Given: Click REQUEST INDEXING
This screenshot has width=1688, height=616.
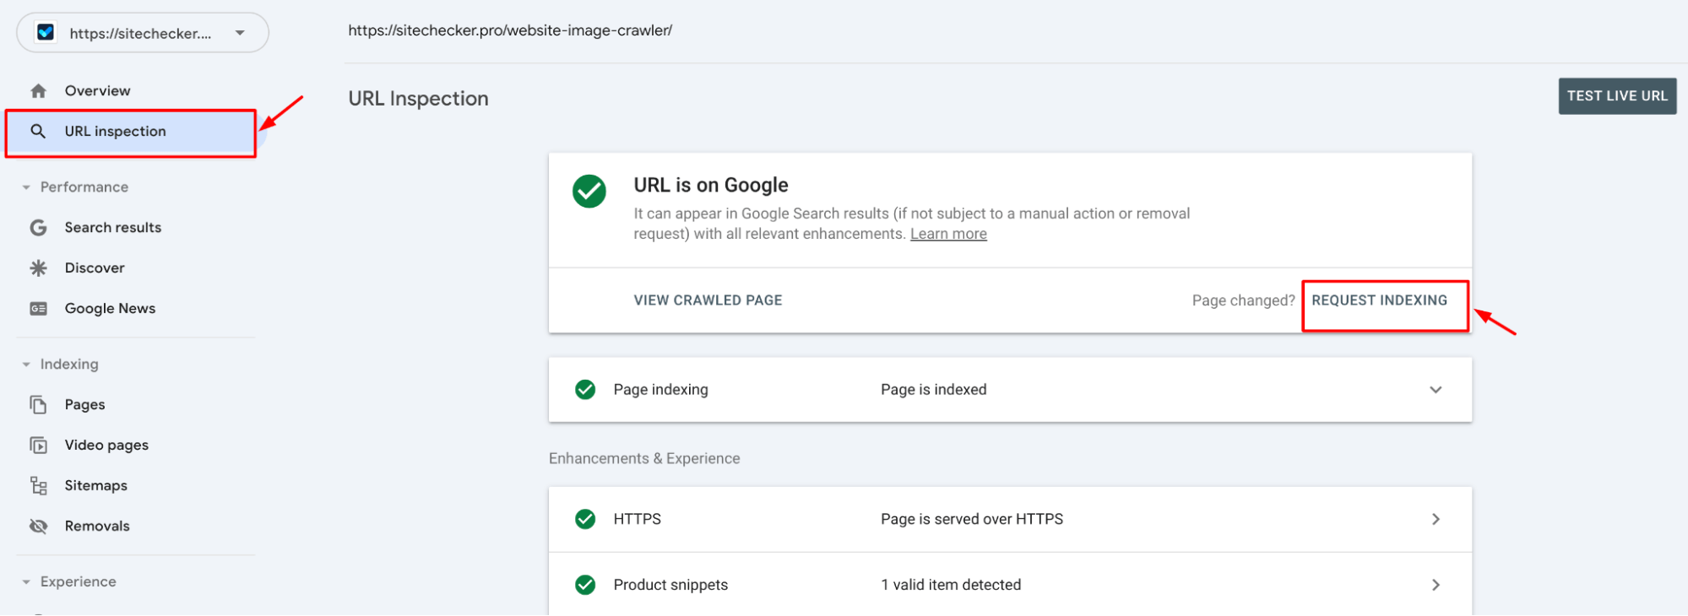Looking at the screenshot, I should coord(1379,300).
